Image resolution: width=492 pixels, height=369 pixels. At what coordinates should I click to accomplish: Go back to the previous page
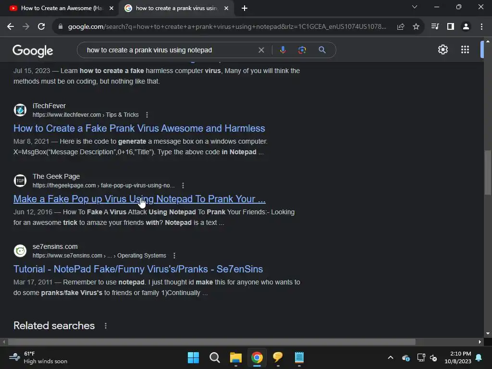(11, 27)
